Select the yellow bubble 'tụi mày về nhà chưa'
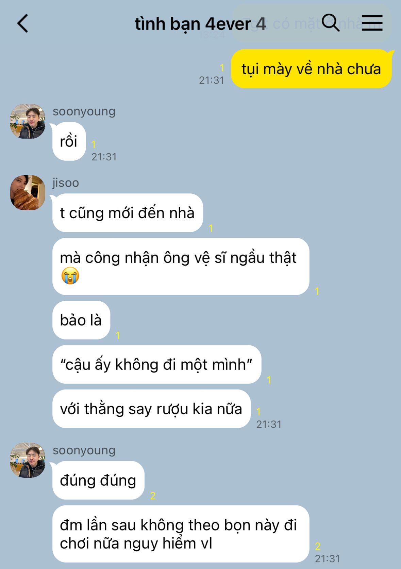 (x=311, y=69)
